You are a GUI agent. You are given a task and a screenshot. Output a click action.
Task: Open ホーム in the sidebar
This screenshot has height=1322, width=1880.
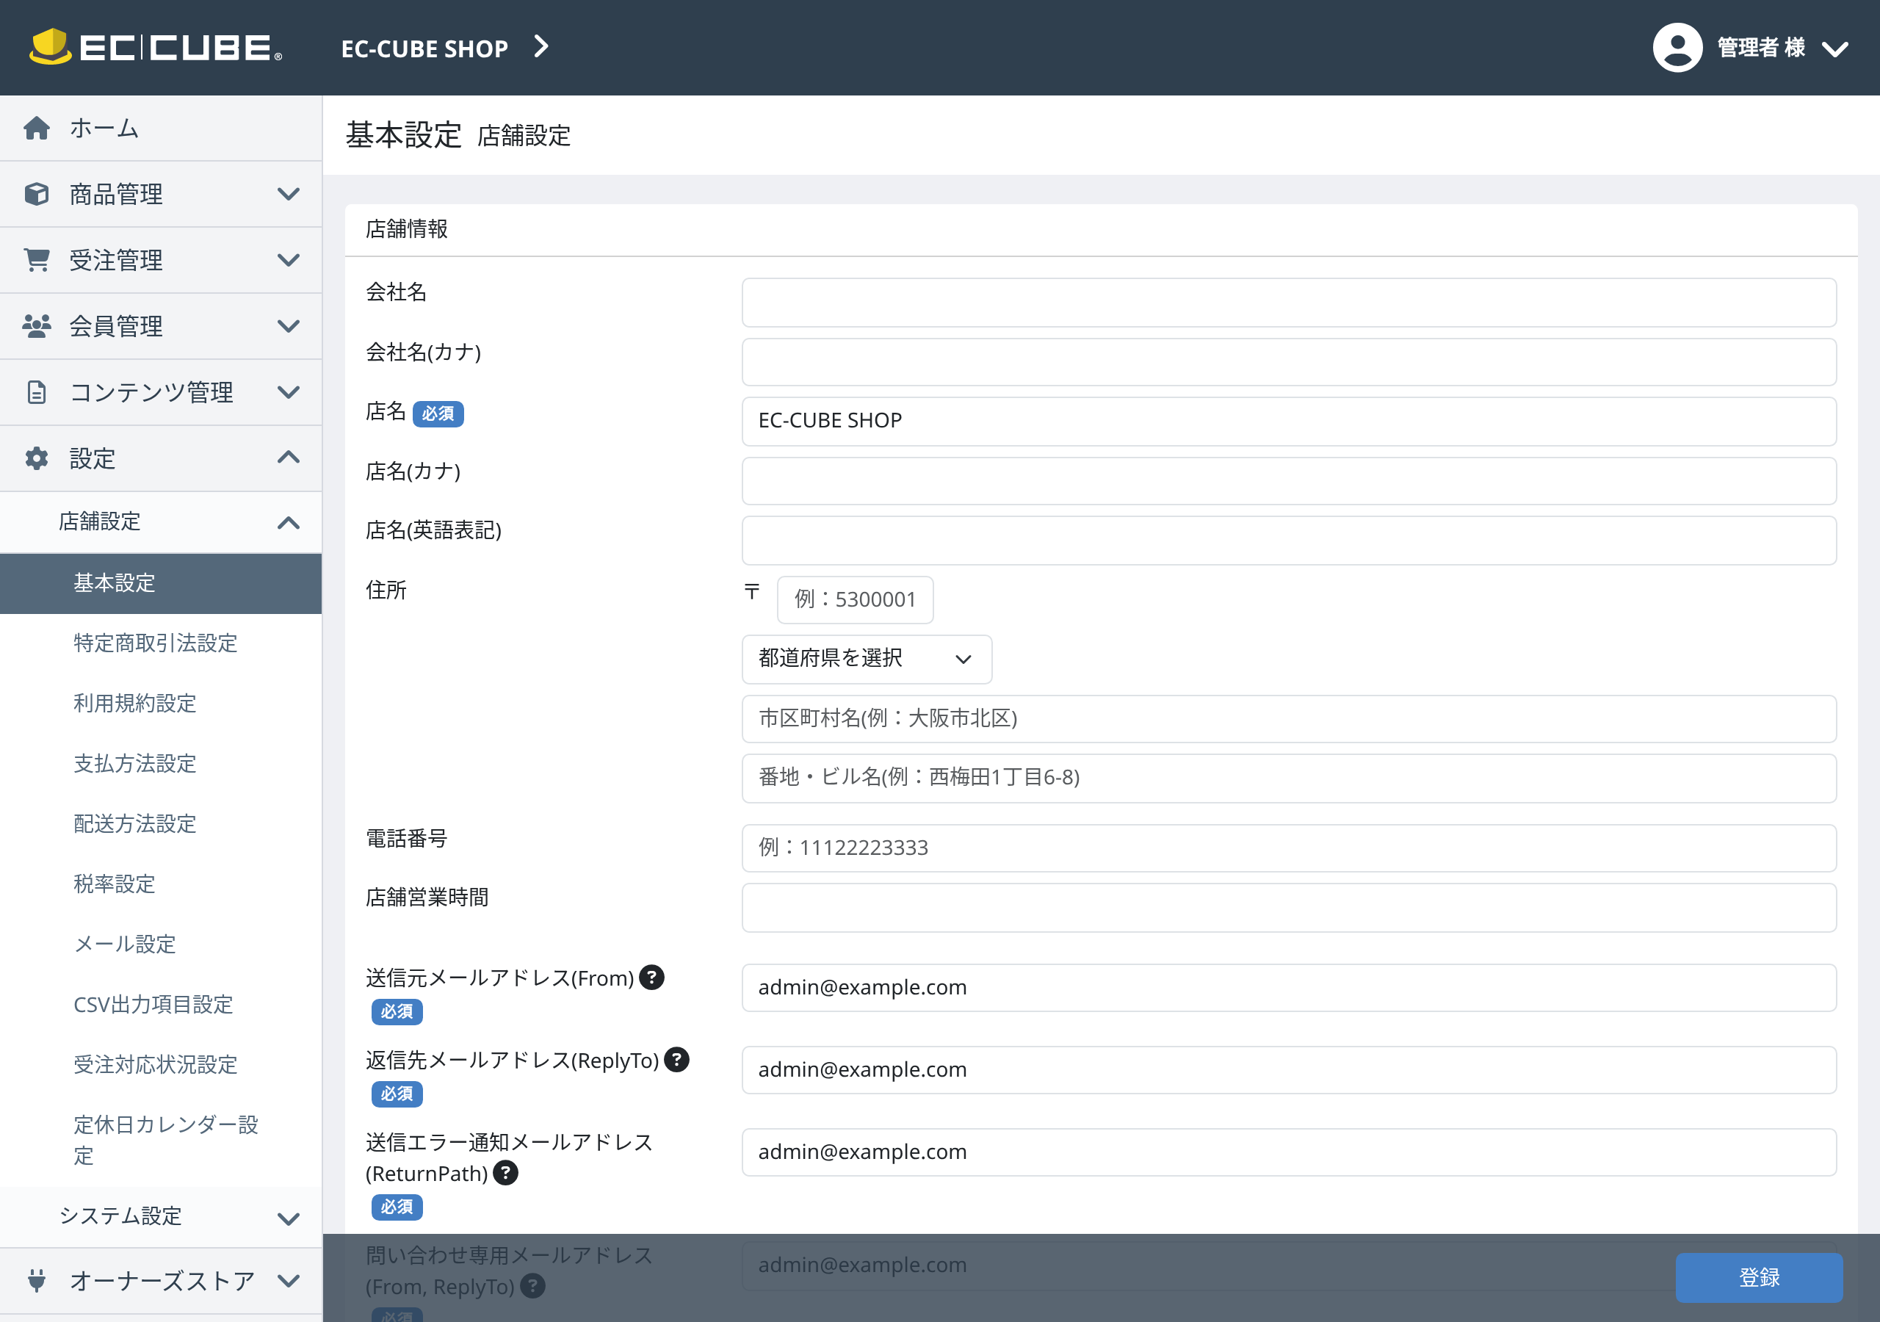[161, 128]
